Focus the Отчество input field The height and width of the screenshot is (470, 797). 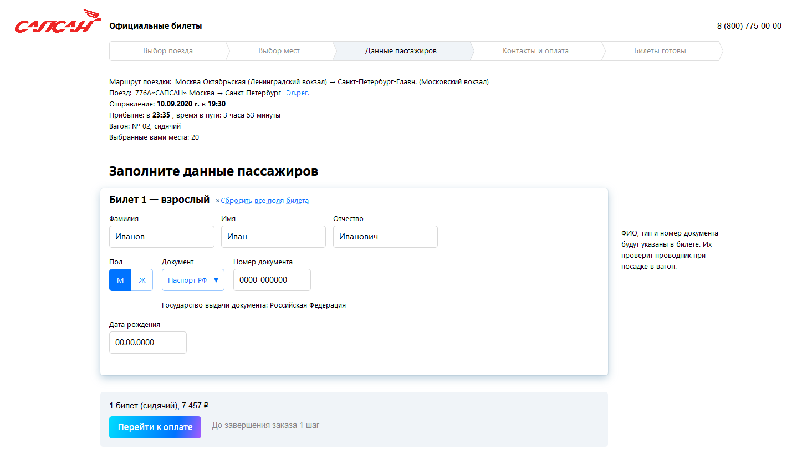[x=385, y=237]
